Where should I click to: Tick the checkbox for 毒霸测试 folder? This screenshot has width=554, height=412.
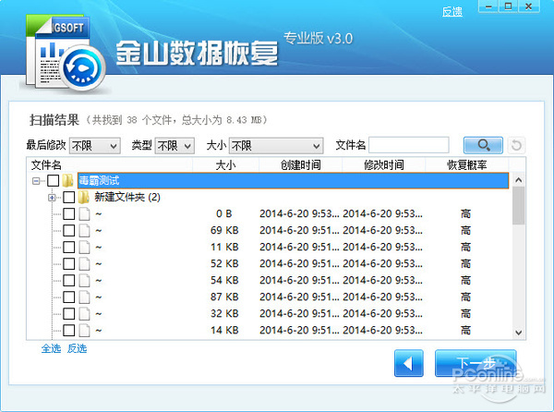click(53, 180)
